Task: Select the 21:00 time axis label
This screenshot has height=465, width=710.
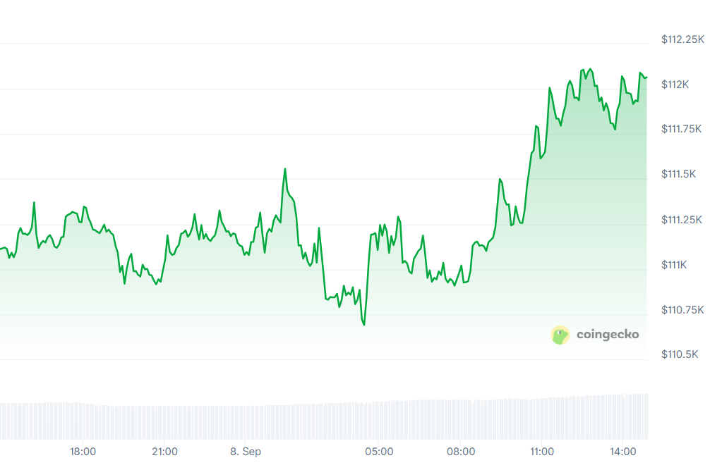Action: 164,452
